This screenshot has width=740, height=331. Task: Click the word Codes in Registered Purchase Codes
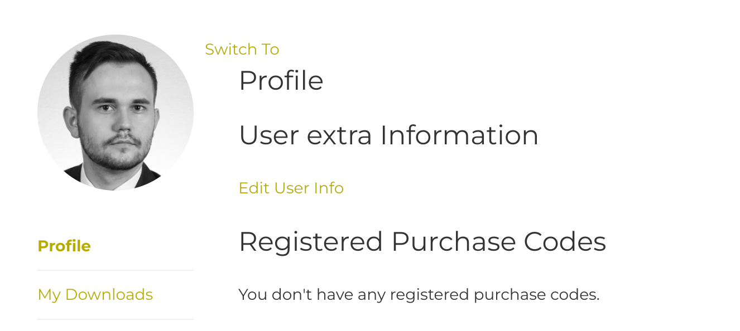(x=565, y=242)
